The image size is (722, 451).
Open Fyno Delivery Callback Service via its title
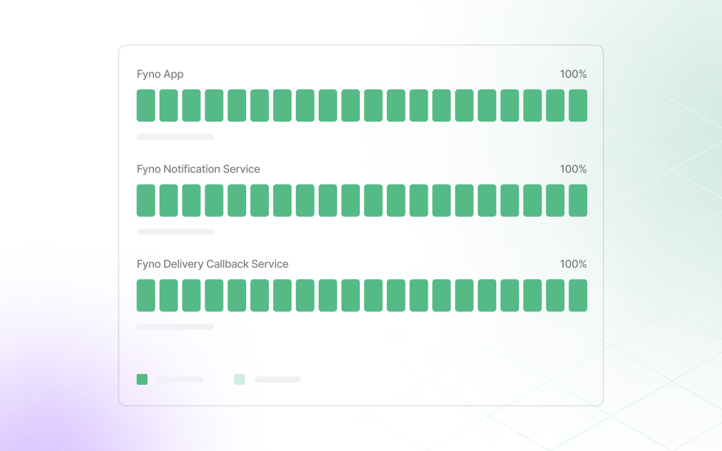pos(212,264)
